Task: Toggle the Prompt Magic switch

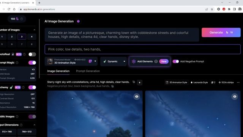Action: 32,62
